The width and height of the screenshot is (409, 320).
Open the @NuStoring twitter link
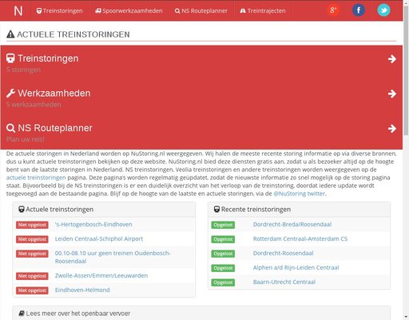(300, 194)
